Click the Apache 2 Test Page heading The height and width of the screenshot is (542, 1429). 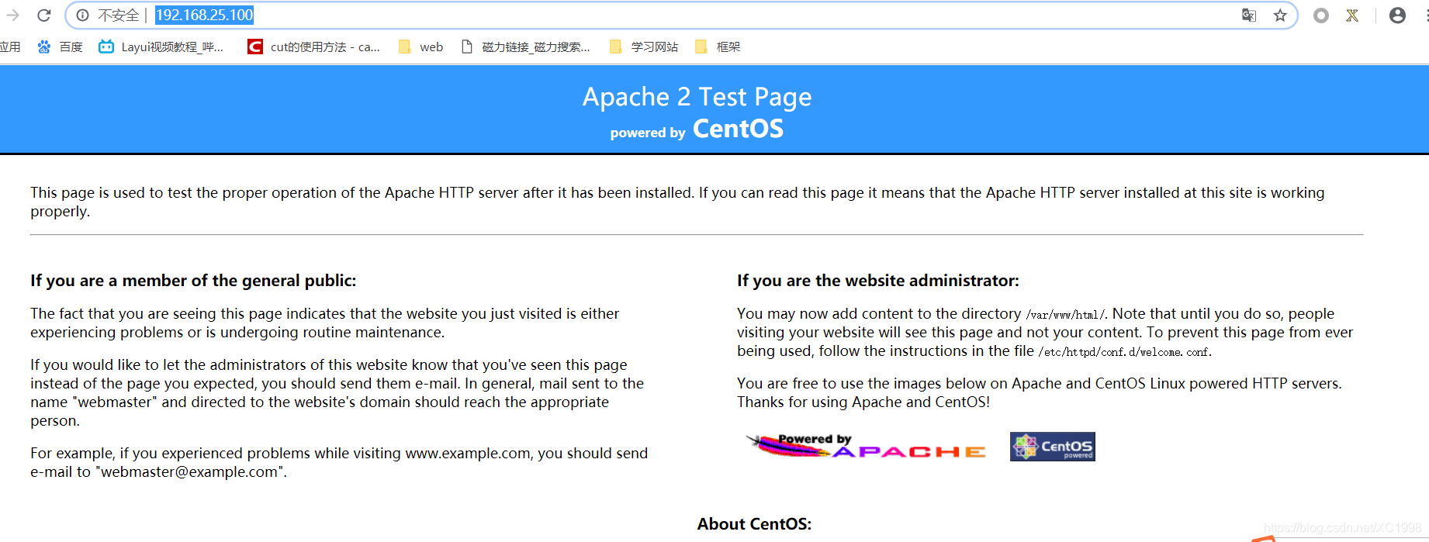click(697, 97)
